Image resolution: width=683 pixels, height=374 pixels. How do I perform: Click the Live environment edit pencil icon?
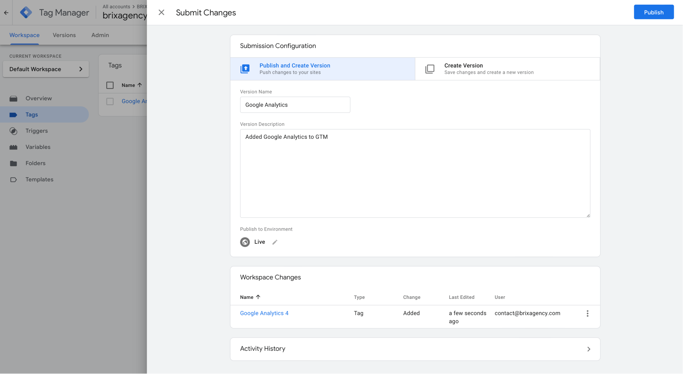click(x=274, y=242)
